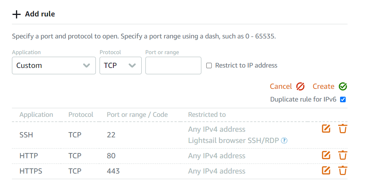The width and height of the screenshot is (374, 187).
Task: Open the Application dropdown showing Custom
Action: (54, 66)
